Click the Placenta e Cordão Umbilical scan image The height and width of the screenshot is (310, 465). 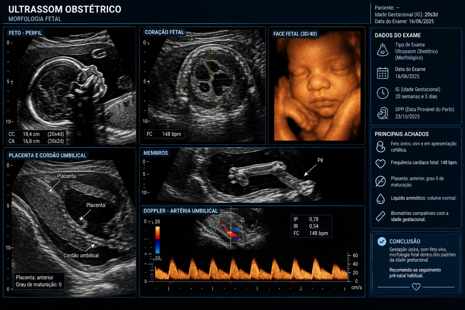tap(73, 228)
